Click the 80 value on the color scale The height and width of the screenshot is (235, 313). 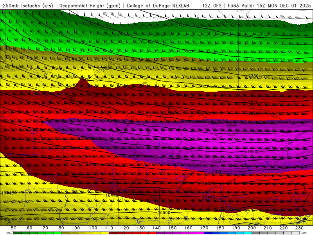coord(61,228)
